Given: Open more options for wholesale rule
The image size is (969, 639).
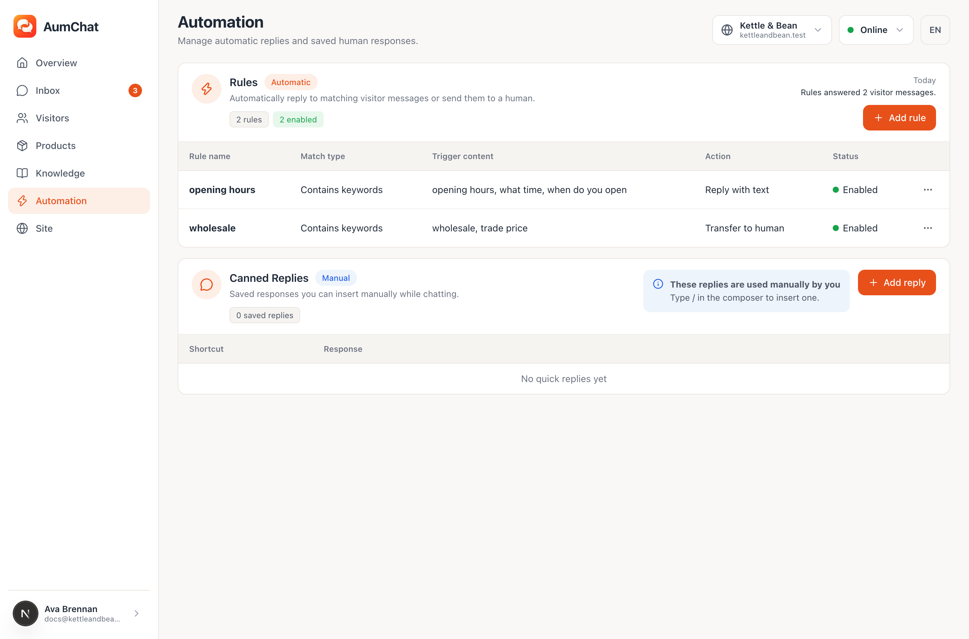Looking at the screenshot, I should 928,228.
